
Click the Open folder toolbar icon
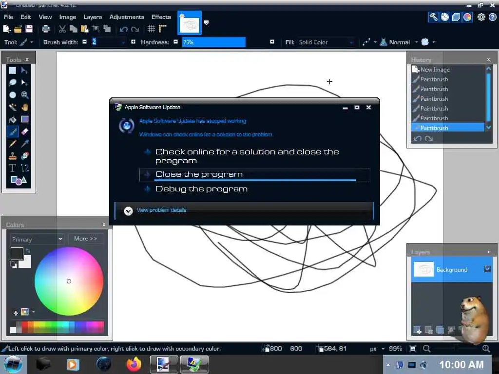pyautogui.click(x=18, y=29)
